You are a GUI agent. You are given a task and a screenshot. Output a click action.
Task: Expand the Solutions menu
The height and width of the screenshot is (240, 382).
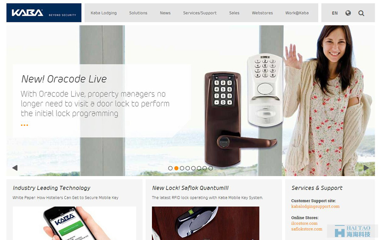pyautogui.click(x=138, y=13)
